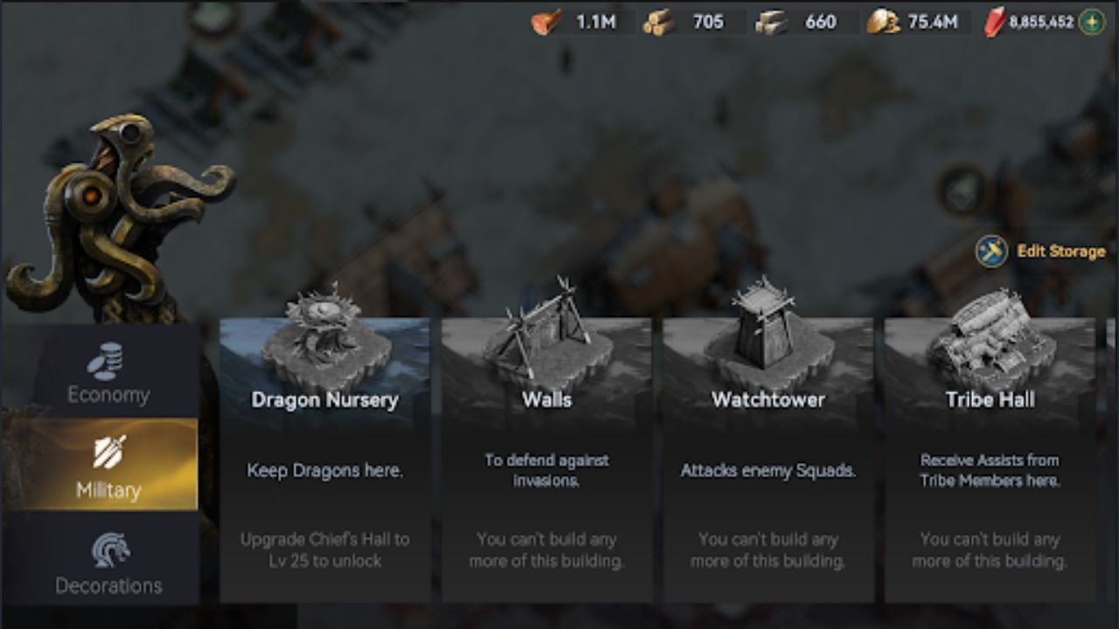Add more gems with green plus
This screenshot has height=629, width=1119.
[1091, 22]
